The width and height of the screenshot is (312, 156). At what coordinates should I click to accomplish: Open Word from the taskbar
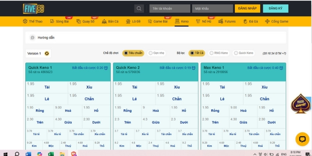(x=28, y=154)
